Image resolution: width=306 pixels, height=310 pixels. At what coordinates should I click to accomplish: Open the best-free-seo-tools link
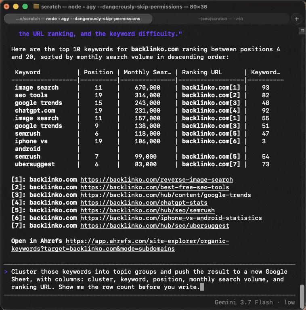[x=155, y=187]
